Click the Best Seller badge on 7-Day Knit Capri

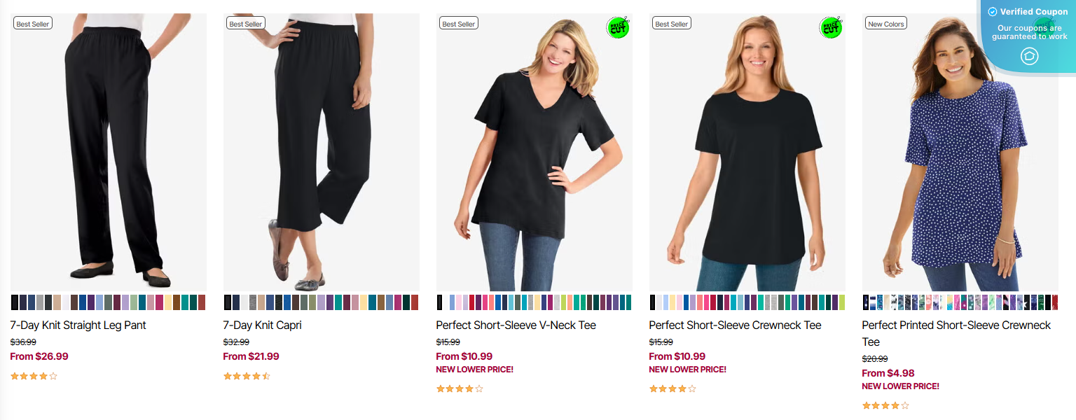click(x=246, y=22)
